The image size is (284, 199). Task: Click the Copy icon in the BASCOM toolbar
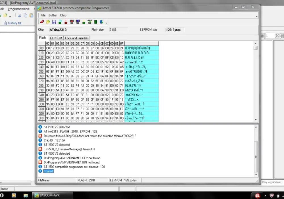point(26,16)
